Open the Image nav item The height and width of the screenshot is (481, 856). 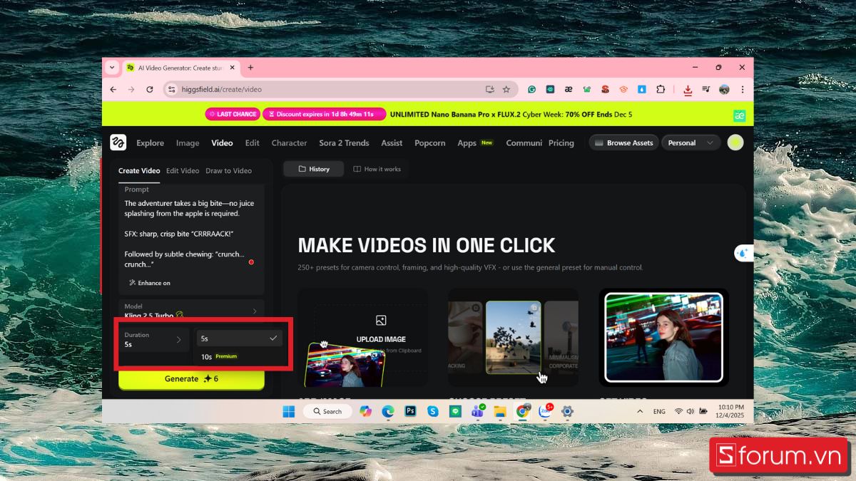[x=188, y=143]
